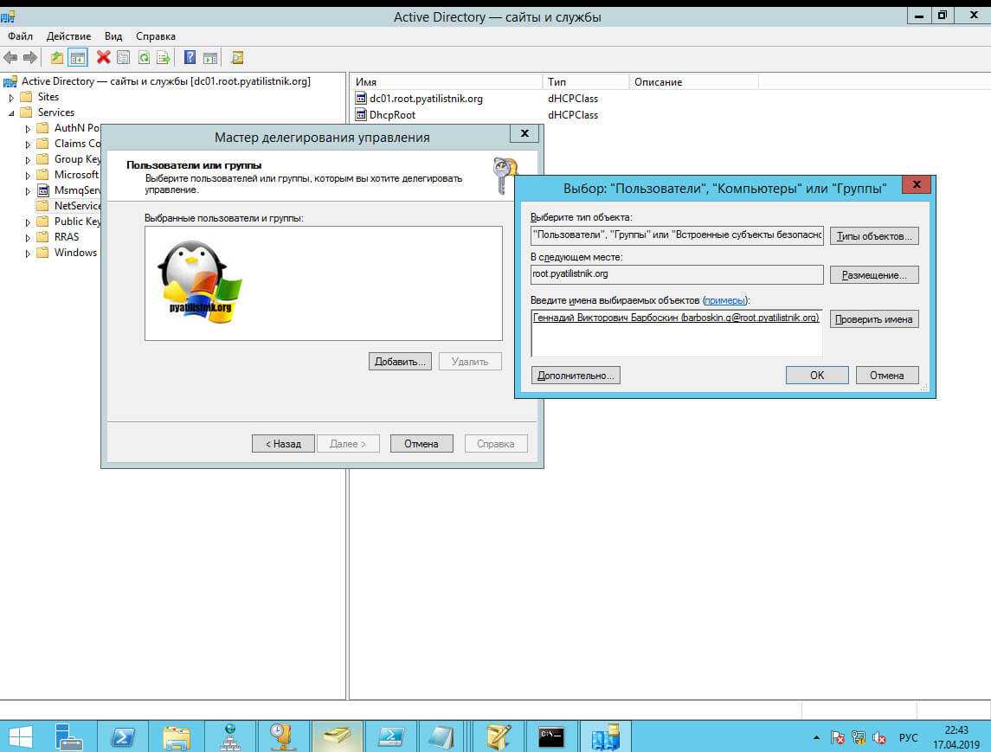Click the Export list toolbar icon
This screenshot has width=991, height=752.
pos(163,57)
